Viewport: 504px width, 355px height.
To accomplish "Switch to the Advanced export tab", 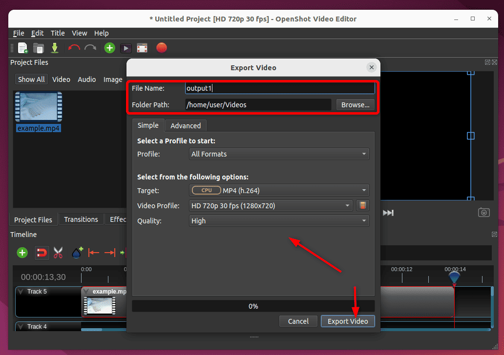I will tap(186, 125).
